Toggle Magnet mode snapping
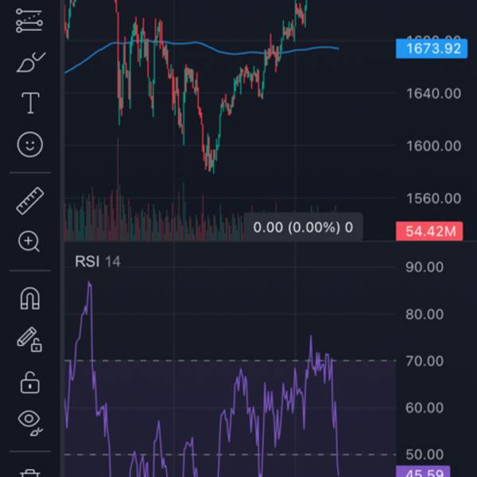Image resolution: width=477 pixels, height=477 pixels. pos(30,299)
